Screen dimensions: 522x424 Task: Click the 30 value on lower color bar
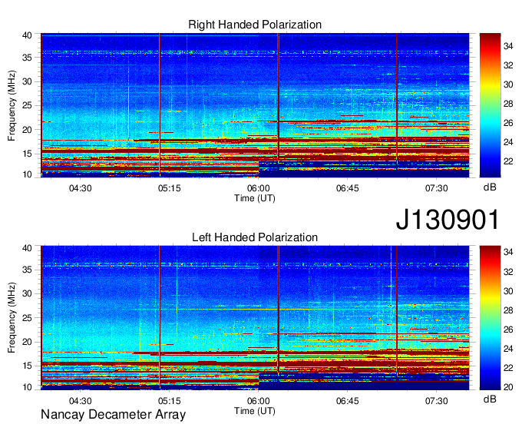coord(508,291)
